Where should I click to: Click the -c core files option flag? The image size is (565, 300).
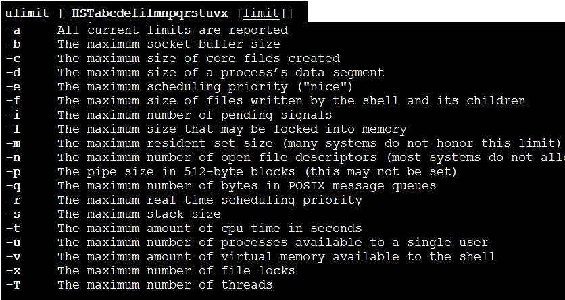coord(12,58)
